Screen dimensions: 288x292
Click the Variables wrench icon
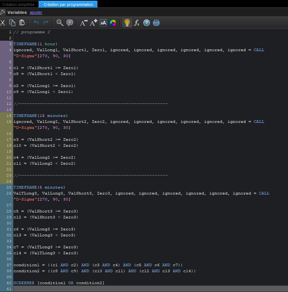point(3,12)
